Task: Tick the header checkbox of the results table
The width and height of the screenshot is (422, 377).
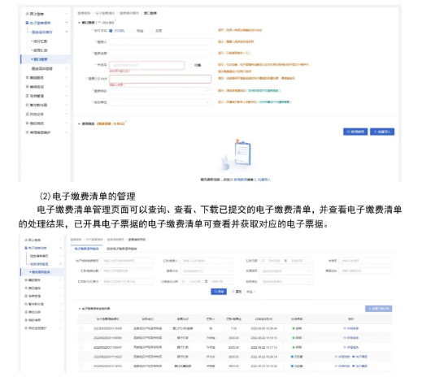Action: coord(81,319)
